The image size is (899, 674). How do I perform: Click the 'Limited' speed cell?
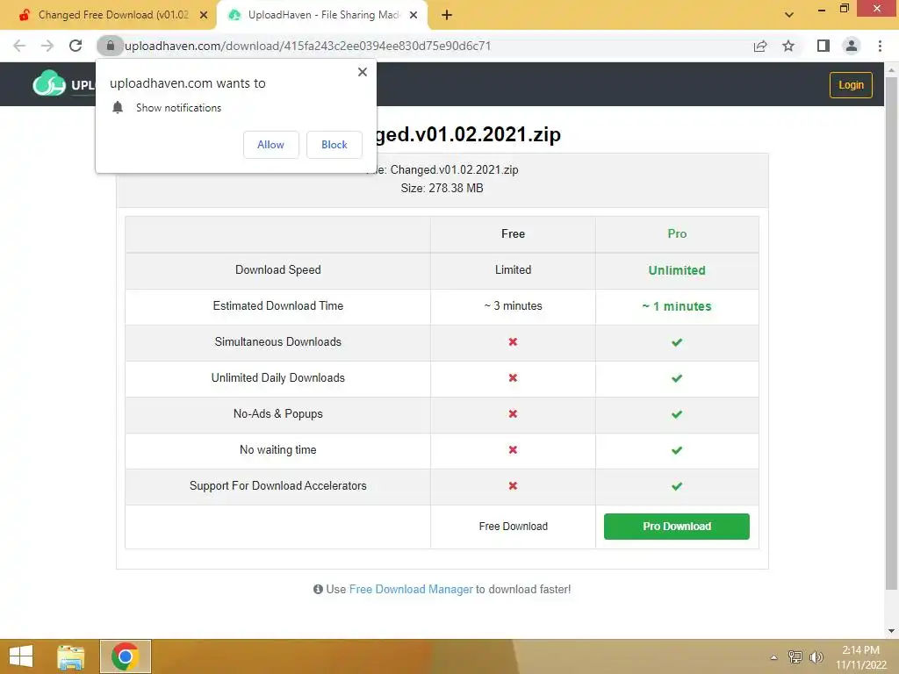[513, 270]
